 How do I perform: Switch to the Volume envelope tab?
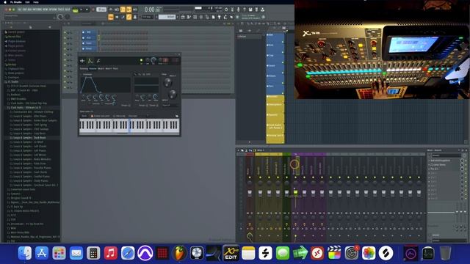coord(93,68)
